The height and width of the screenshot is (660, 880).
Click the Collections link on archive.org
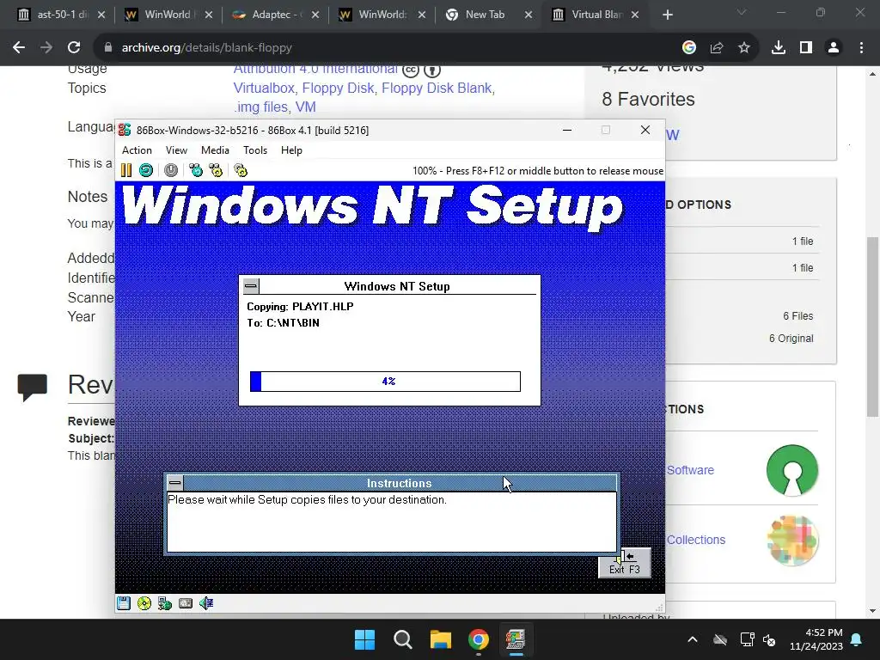coord(696,540)
